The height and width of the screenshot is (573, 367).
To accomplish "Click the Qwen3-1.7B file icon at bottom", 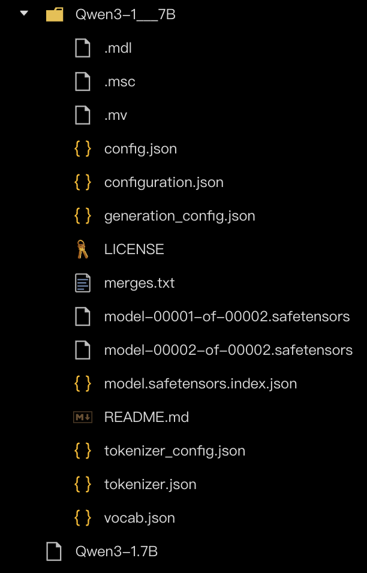I will [x=54, y=551].
